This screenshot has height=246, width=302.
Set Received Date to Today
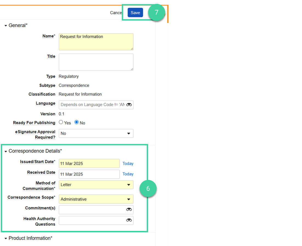tap(128, 174)
